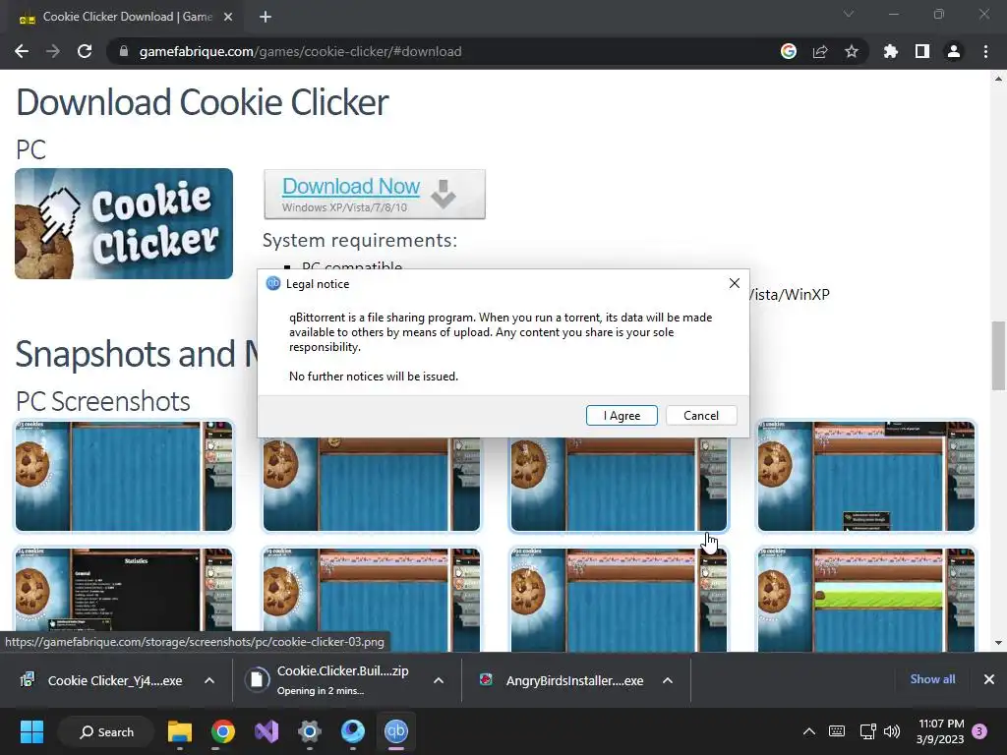Click the lock icon beside the URL
This screenshot has height=755, width=1007.
124,51
